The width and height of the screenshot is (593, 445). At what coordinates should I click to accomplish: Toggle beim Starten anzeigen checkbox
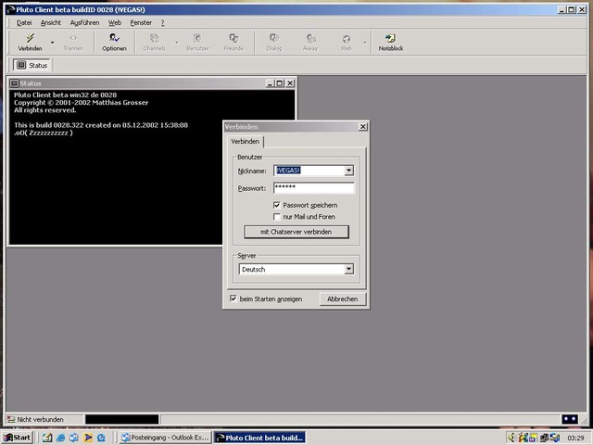click(233, 299)
